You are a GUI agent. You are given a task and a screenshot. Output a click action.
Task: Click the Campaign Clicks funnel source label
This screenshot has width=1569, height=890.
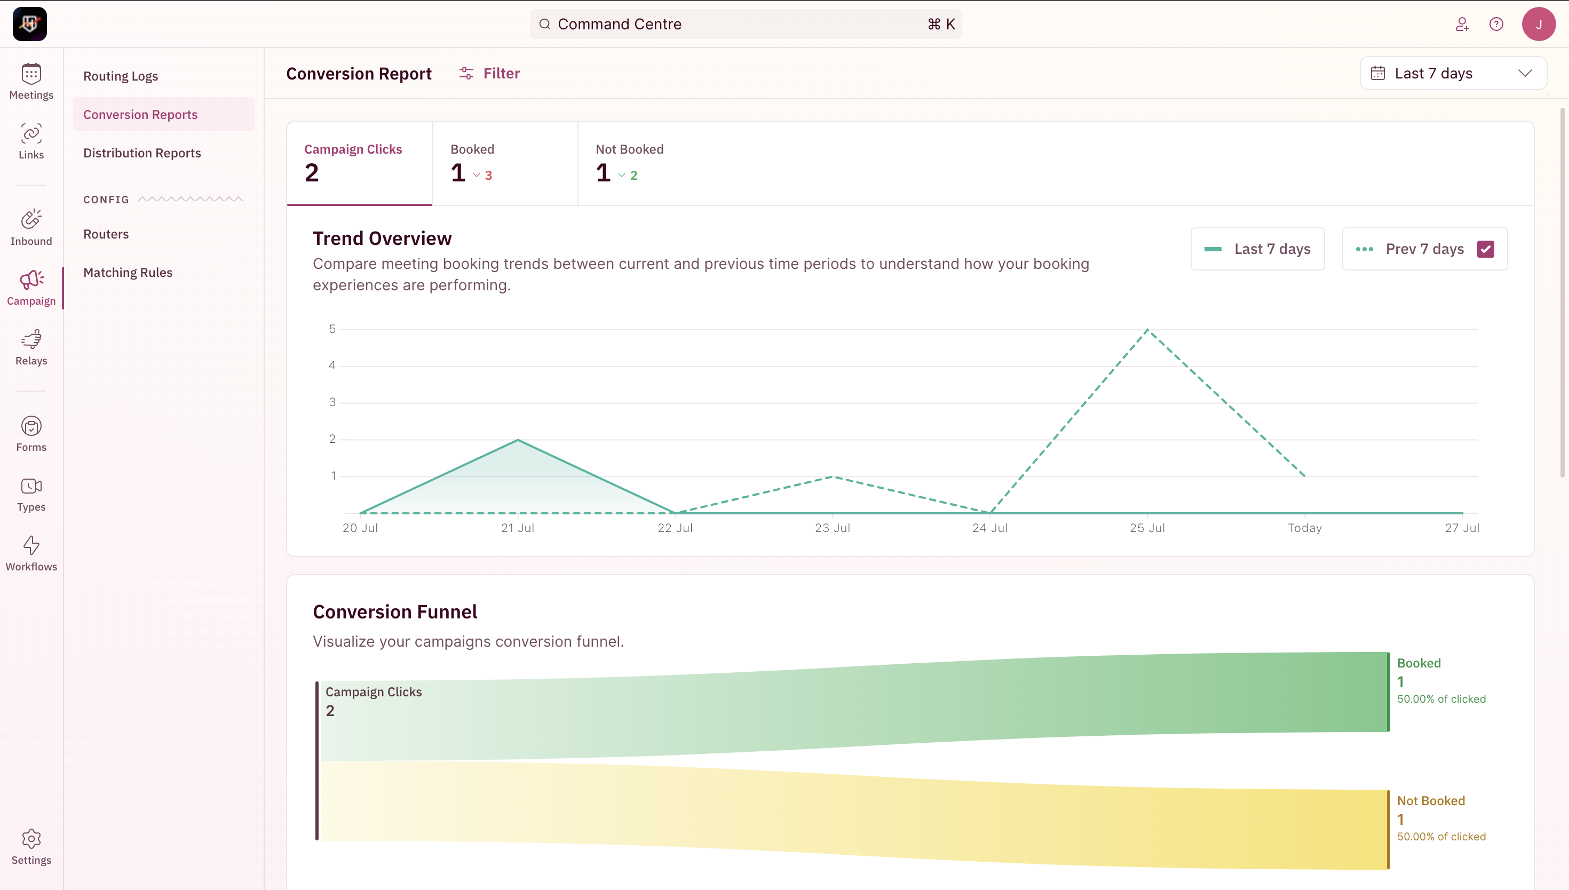pos(374,692)
